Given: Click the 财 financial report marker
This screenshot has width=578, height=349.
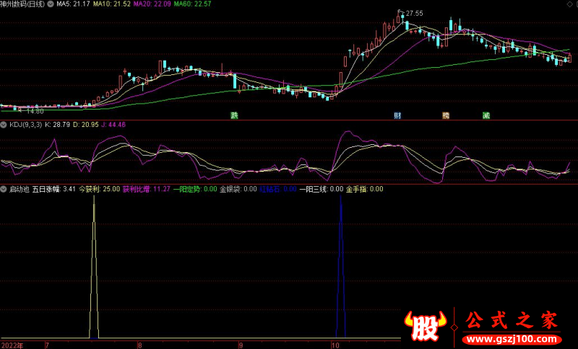Looking at the screenshot, I should (397, 115).
